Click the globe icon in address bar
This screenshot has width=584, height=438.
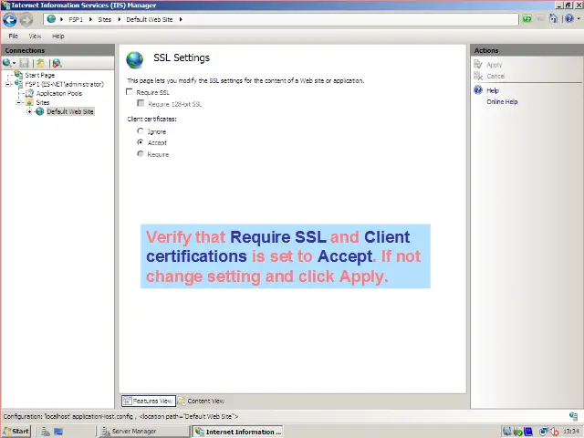[51, 19]
